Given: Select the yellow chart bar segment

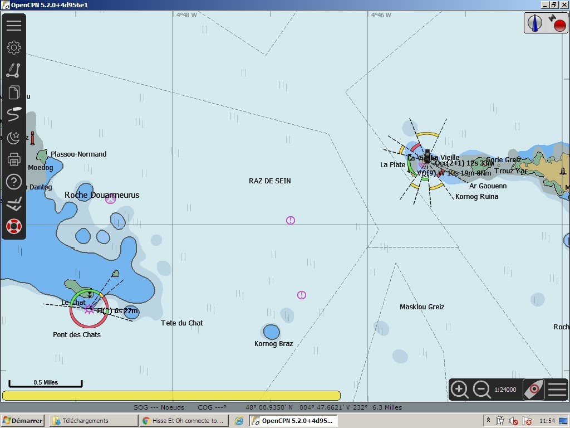Looking at the screenshot, I should (x=171, y=396).
